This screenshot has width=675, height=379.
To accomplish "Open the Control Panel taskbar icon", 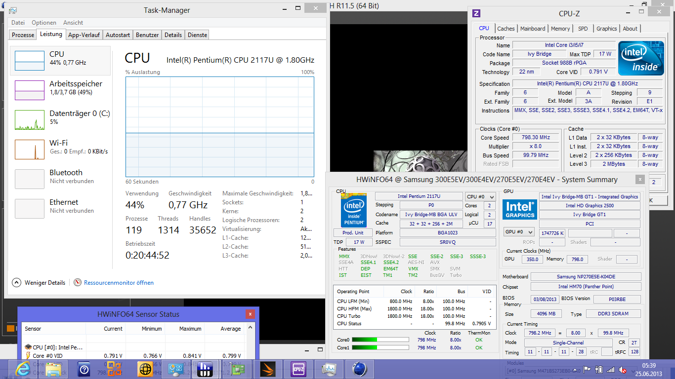I will [176, 369].
